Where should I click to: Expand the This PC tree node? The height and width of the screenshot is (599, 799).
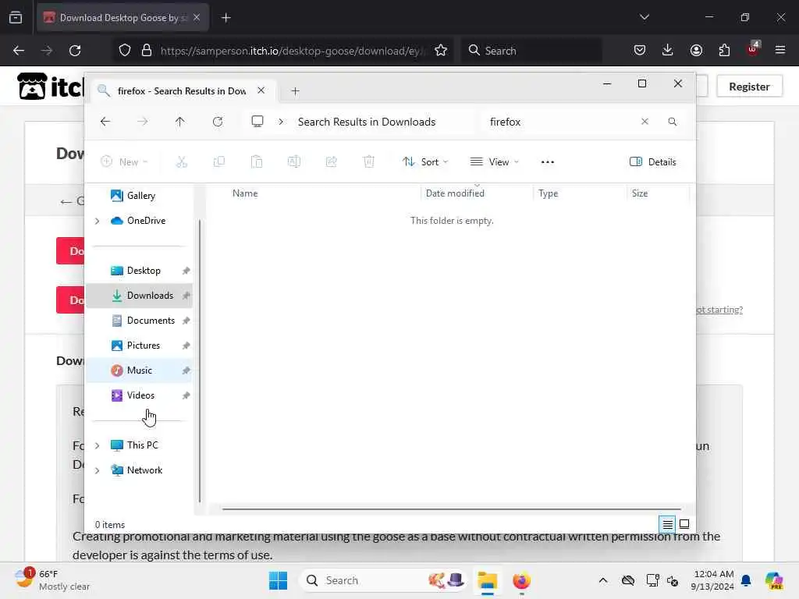[x=98, y=445]
